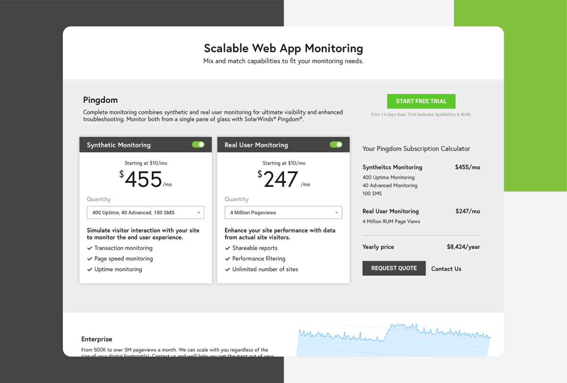Click the checkmark beside Page speed monitoring
The height and width of the screenshot is (383, 567).
tap(90, 259)
